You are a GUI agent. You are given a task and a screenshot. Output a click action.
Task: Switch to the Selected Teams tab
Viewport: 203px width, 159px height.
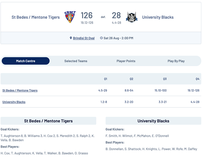click(x=76, y=61)
